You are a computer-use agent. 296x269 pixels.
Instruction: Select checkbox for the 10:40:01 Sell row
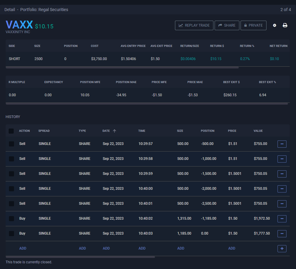point(11,204)
